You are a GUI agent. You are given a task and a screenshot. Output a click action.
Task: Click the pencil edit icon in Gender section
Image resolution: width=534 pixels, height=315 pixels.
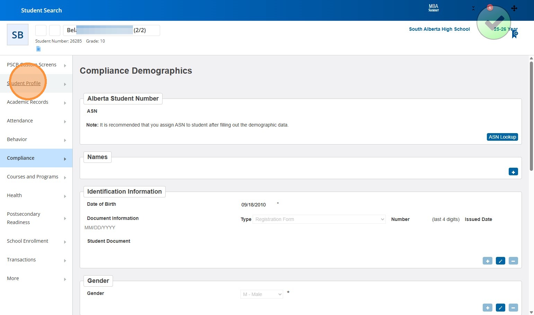tap(500, 308)
